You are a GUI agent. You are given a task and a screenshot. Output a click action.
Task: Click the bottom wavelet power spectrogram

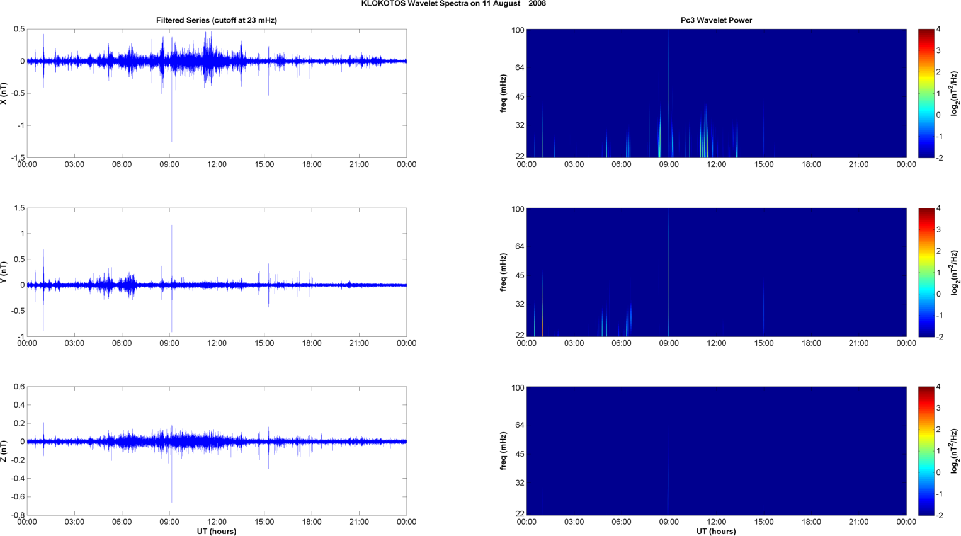[716, 451]
